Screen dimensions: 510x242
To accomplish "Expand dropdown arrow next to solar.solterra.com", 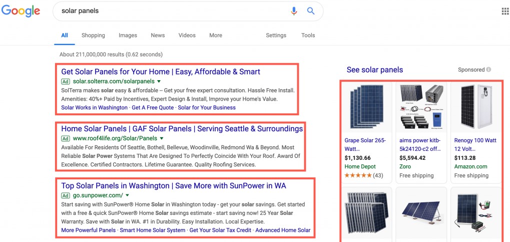I will point(159,81).
